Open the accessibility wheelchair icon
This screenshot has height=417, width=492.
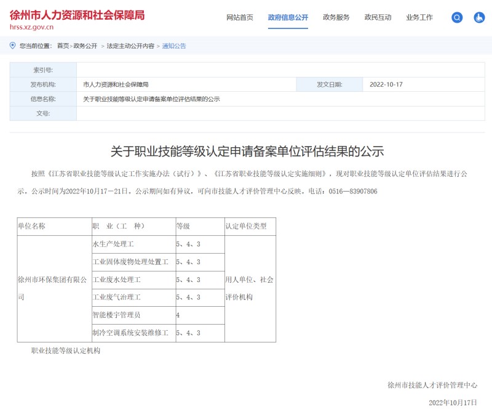(479, 18)
